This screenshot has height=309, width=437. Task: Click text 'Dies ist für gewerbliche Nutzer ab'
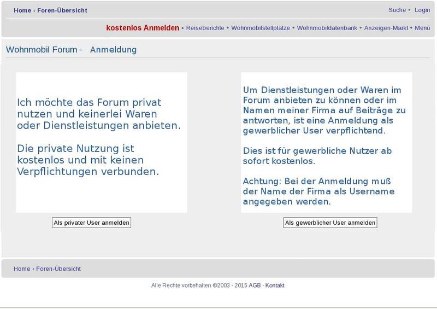click(317, 151)
